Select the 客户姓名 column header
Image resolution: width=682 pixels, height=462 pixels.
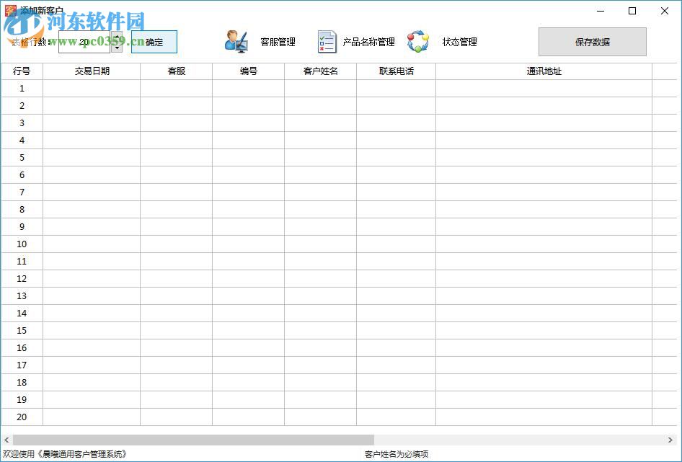point(320,71)
